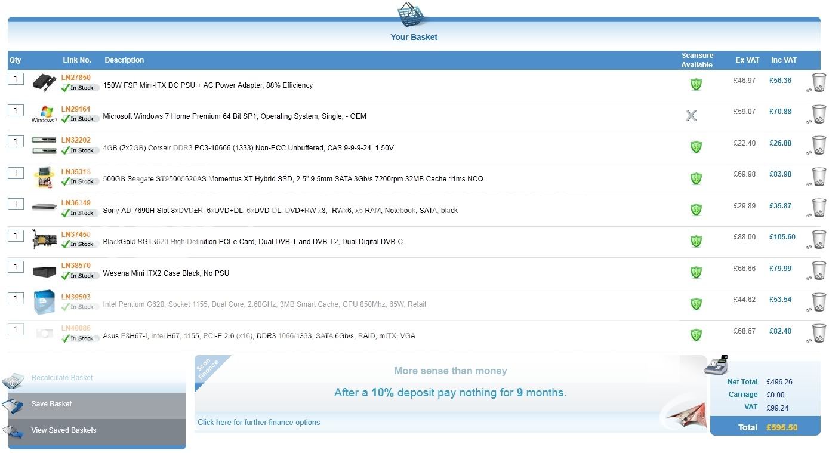Delete the FSP Mini-ITX PSU trash icon

pyautogui.click(x=819, y=82)
